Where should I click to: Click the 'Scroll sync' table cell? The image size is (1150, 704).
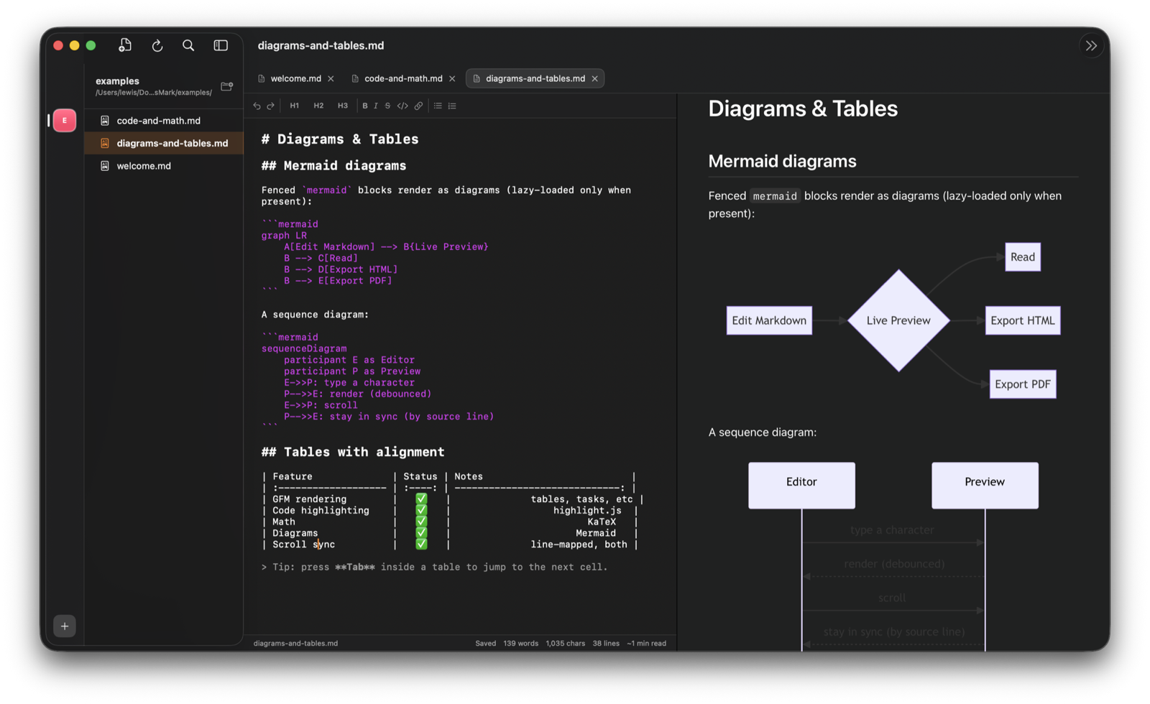coord(303,545)
